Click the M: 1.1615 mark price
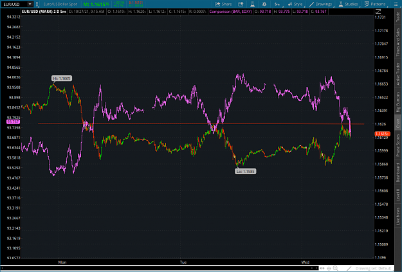Screen dimensions: 402x272 (x=96, y=4)
